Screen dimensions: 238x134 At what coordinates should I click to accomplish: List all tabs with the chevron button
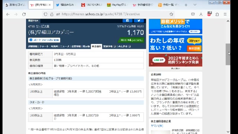point(195,5)
